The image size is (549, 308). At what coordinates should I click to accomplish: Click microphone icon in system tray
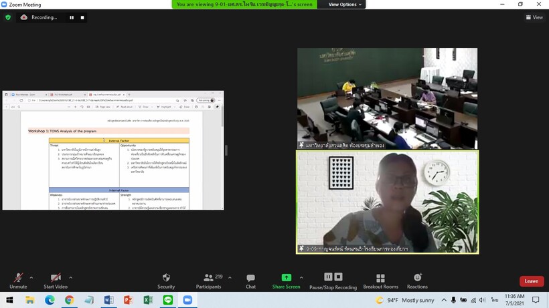pyautogui.click(x=453, y=300)
